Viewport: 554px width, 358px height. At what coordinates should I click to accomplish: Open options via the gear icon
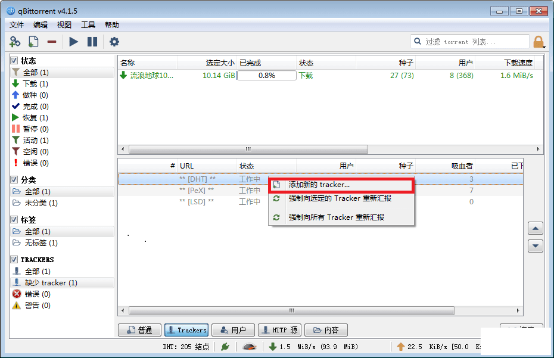[114, 42]
